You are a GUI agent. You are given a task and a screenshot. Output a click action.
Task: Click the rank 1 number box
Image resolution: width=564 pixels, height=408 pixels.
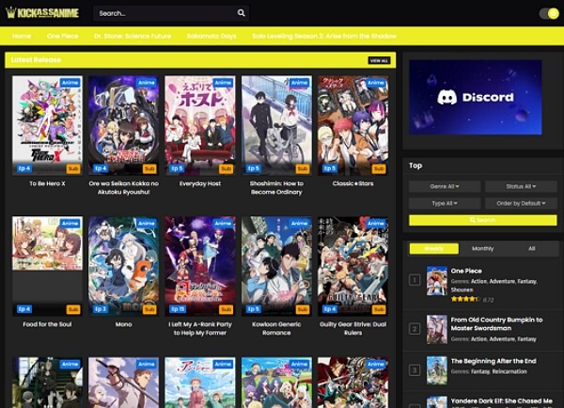point(415,280)
